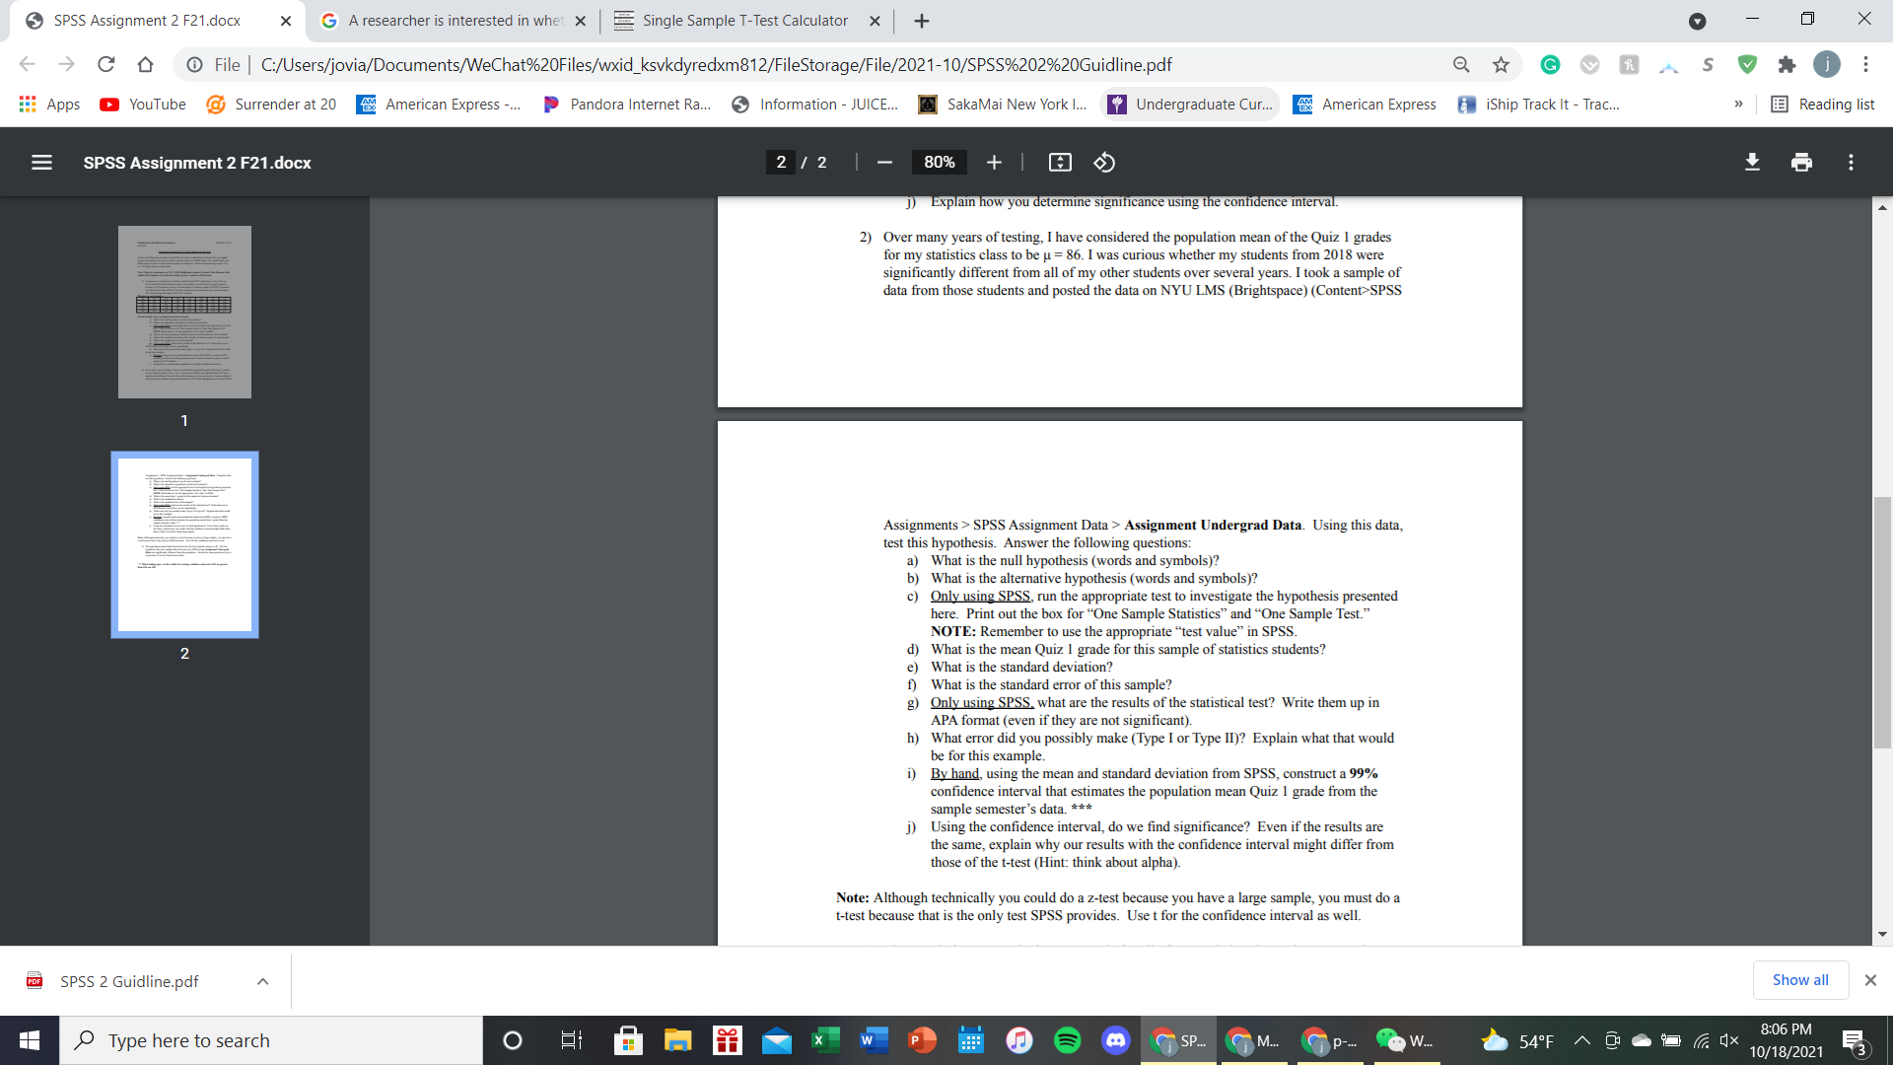Open Chrome's three-dot menu

(1865, 64)
